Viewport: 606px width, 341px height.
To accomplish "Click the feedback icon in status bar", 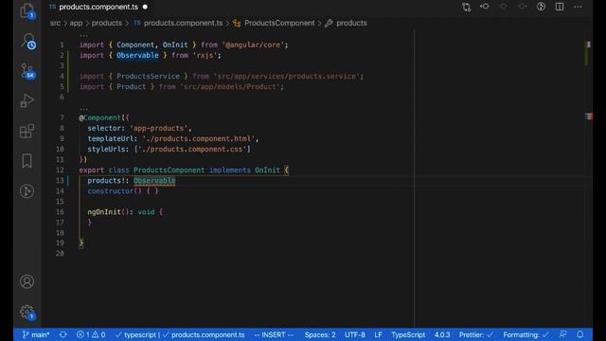I will pyautogui.click(x=563, y=334).
